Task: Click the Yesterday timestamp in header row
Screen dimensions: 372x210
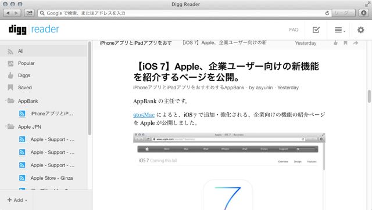Action: tap(306, 43)
